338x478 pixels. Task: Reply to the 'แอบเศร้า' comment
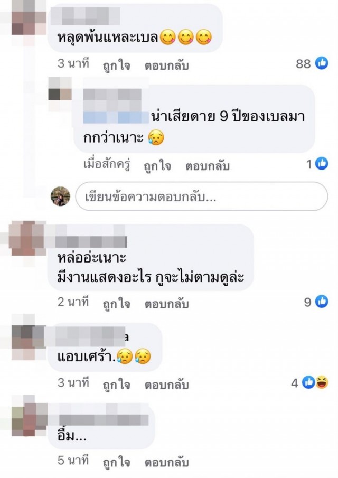pyautogui.click(x=167, y=385)
